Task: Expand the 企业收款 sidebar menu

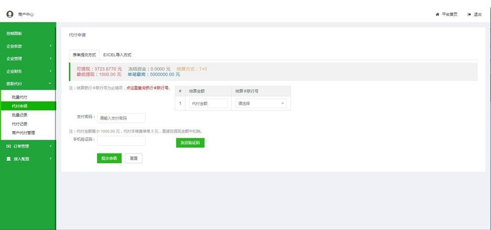Action: click(x=28, y=46)
